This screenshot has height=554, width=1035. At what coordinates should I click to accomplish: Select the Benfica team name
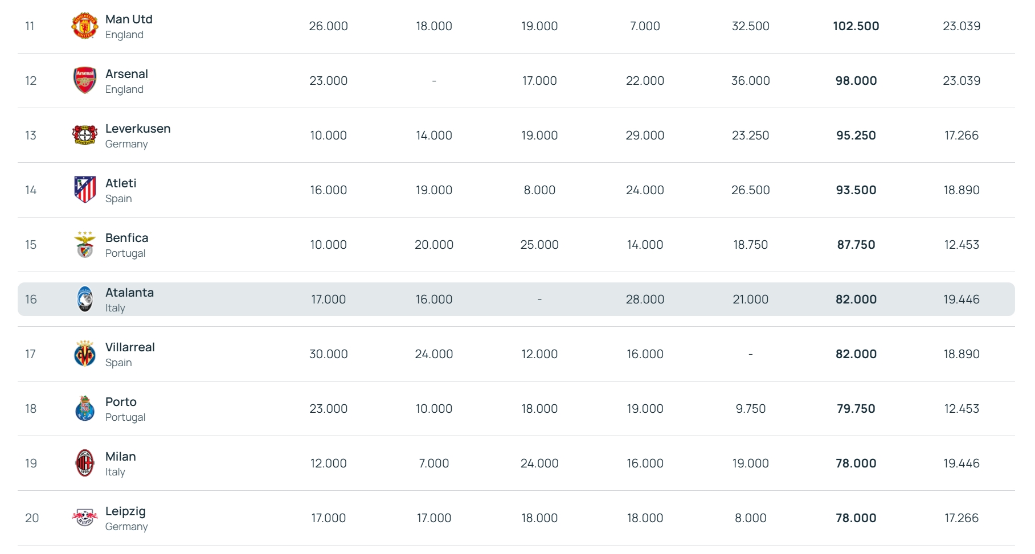[x=126, y=238]
